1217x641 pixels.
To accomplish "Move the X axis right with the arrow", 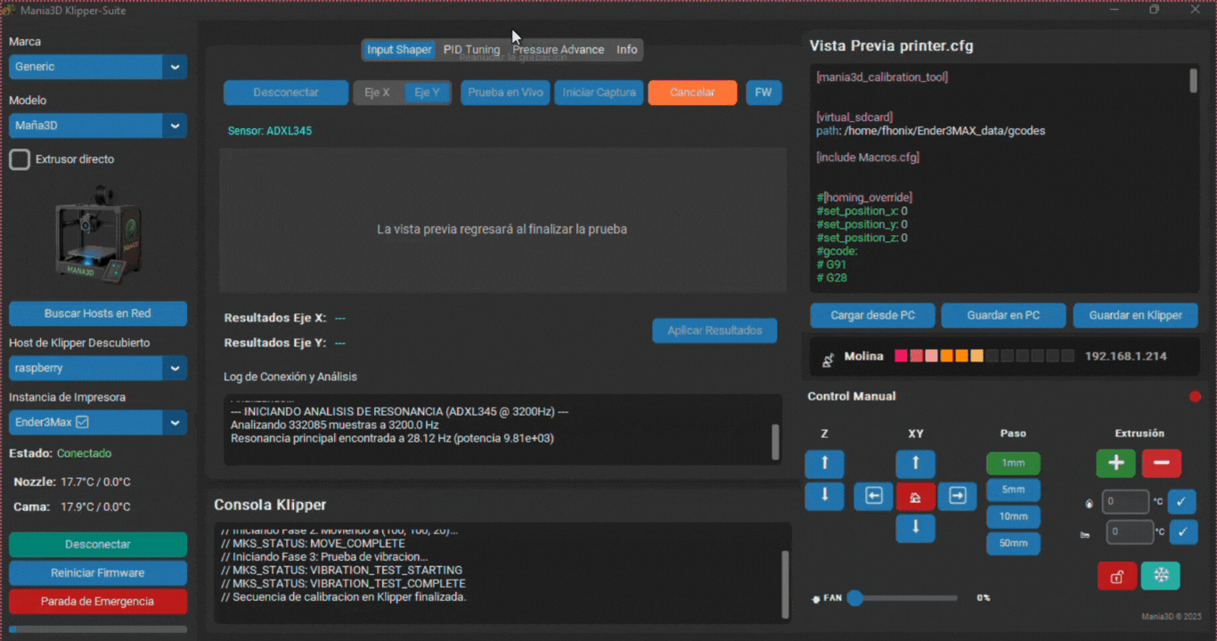I will click(957, 497).
